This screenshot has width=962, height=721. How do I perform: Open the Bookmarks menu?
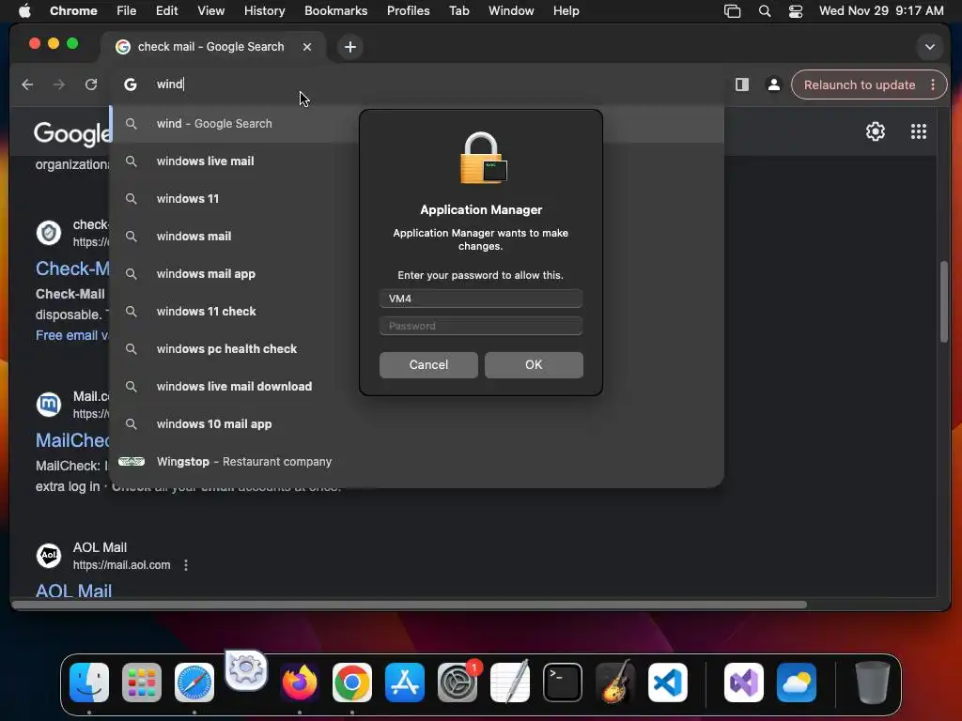(335, 11)
